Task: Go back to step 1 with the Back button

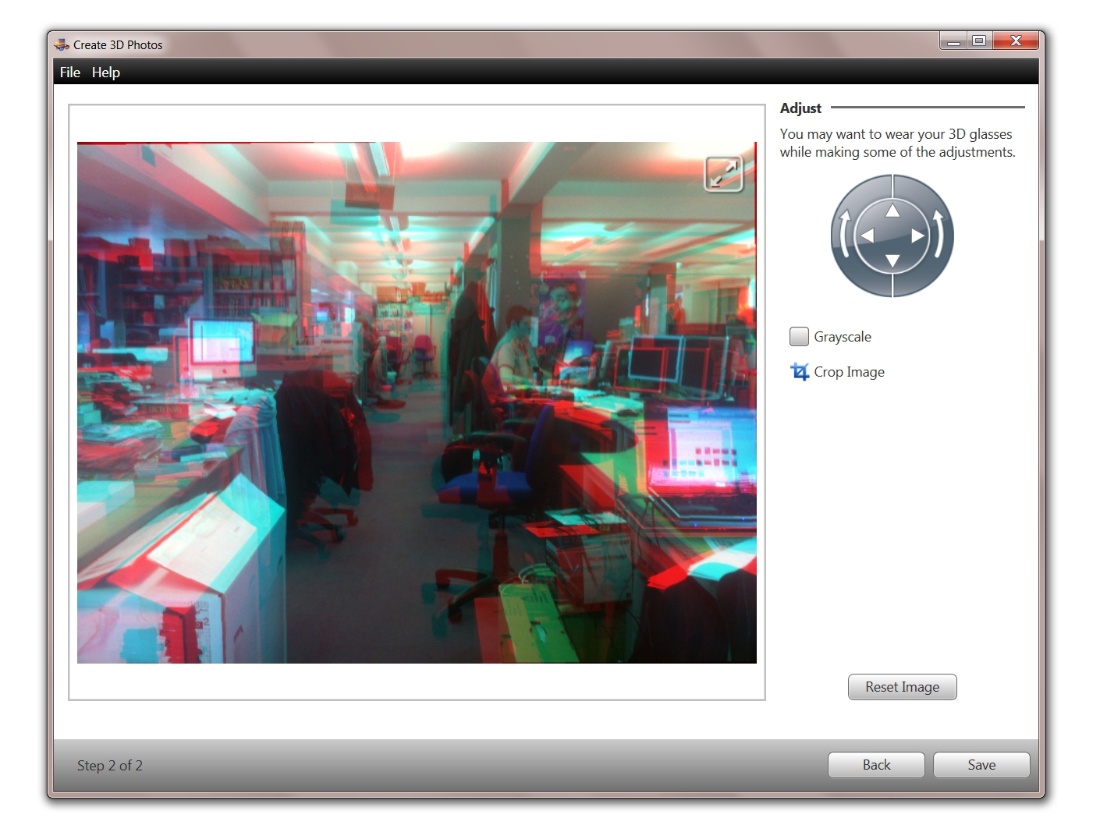Action: 875,765
